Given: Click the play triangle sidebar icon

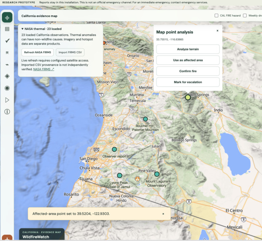Looking at the screenshot, I should tap(7, 100).
